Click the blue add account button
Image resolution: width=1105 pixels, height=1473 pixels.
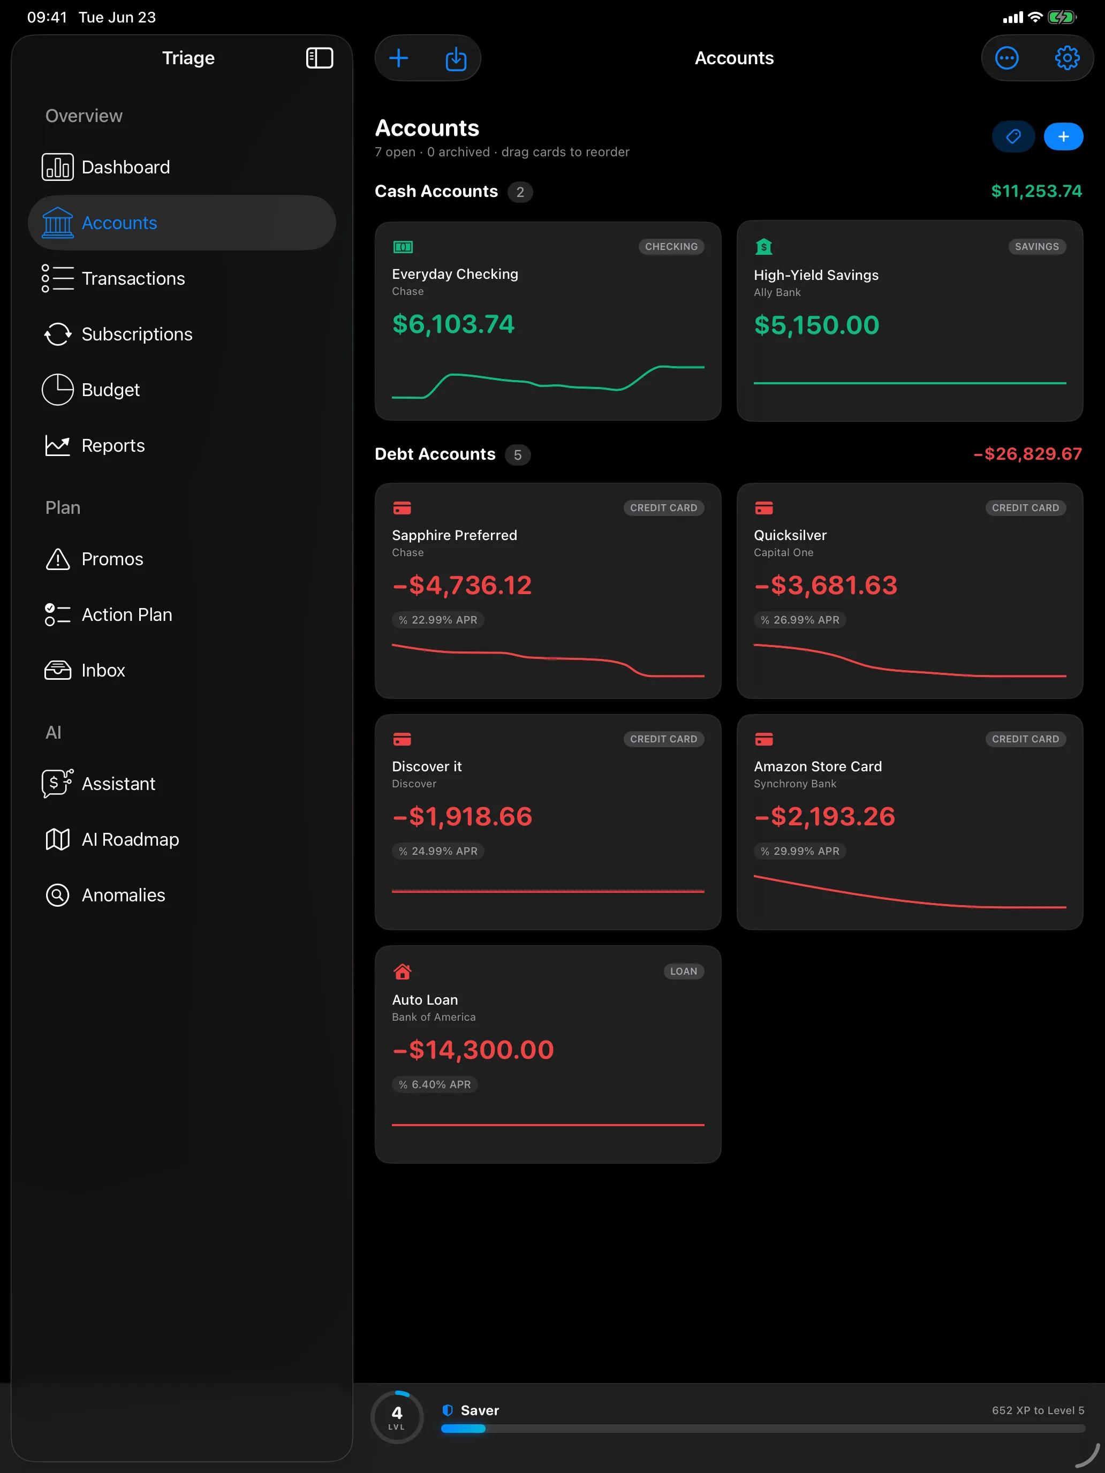1063,136
